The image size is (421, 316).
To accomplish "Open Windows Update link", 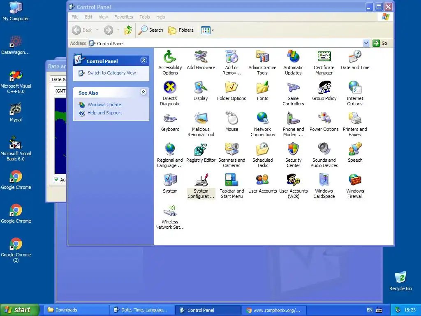I will [x=104, y=105].
